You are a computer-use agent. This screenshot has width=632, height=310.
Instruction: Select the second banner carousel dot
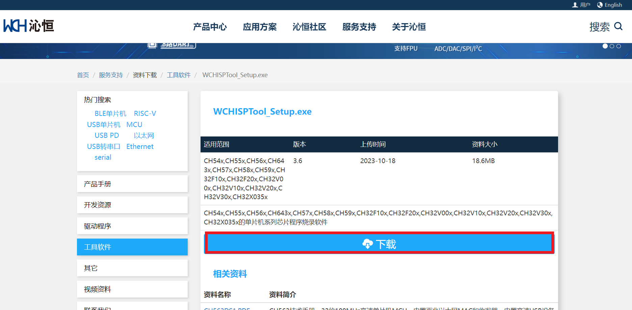pyautogui.click(x=612, y=46)
